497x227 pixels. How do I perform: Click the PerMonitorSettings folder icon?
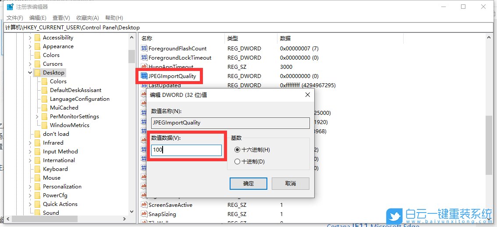click(x=44, y=117)
